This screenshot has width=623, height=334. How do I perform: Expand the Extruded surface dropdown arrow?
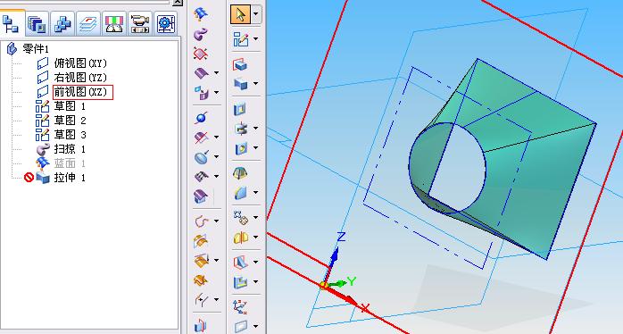coord(216,72)
